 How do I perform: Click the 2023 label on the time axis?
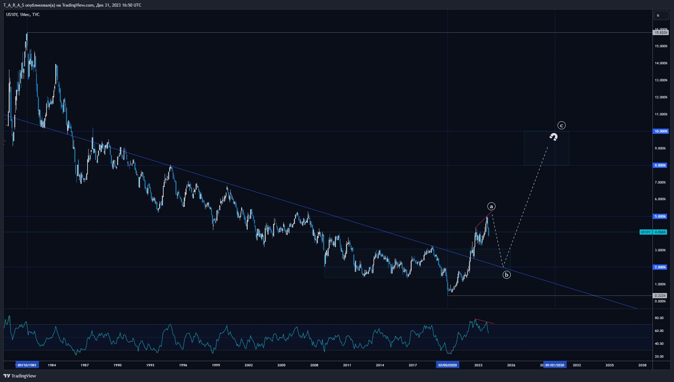(478, 365)
